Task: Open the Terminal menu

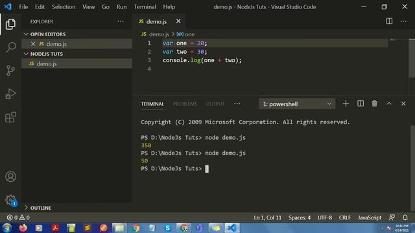Action: [145, 7]
